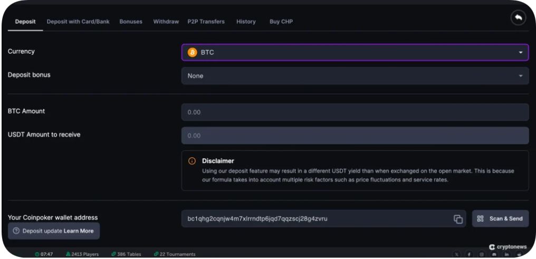
Task: Click the tables icon in status bar
Action: pos(113,254)
